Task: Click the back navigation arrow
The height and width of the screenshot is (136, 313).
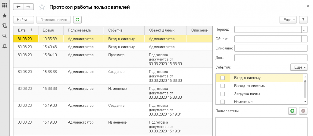Action: point(19,7)
